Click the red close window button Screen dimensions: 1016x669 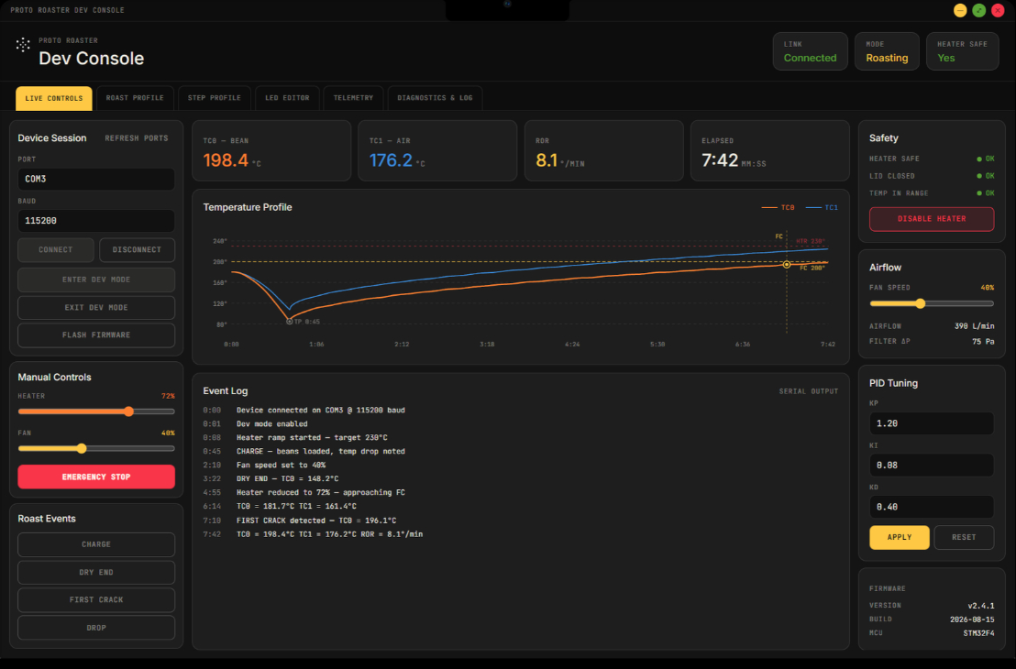coord(998,10)
